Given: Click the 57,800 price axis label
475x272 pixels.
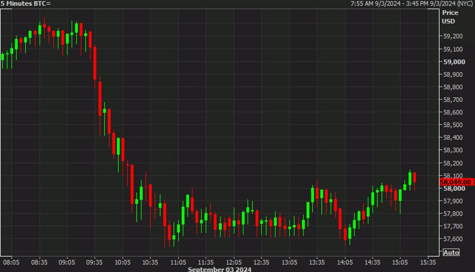Looking at the screenshot, I should [x=453, y=214].
